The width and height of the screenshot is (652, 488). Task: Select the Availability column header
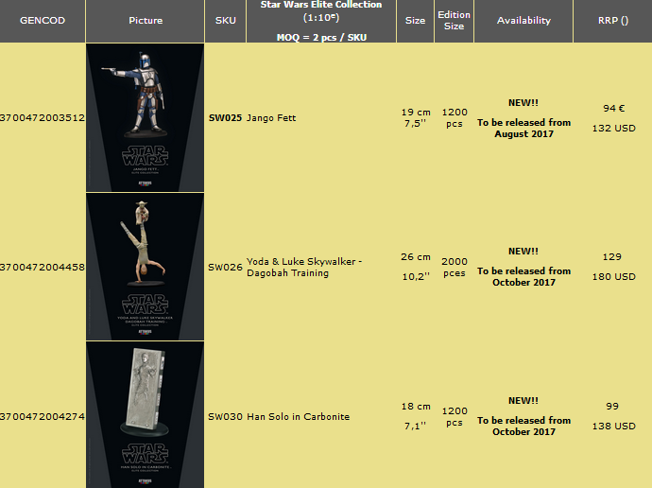tap(523, 20)
